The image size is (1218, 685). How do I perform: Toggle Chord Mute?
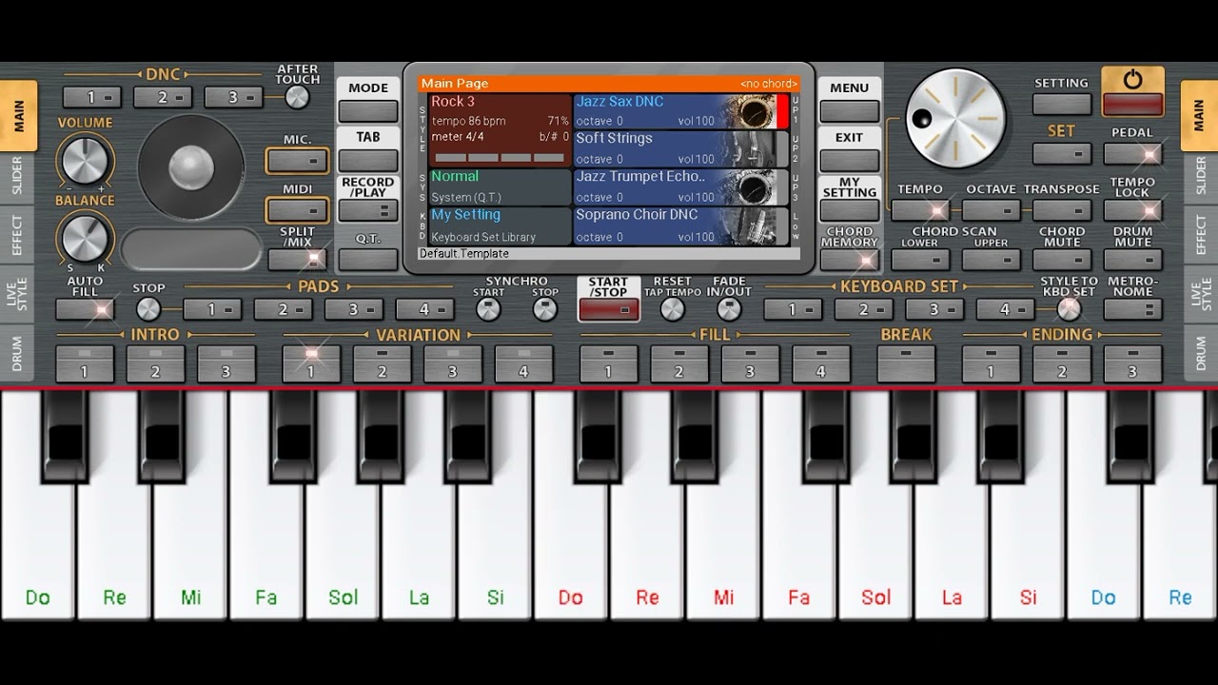(1062, 259)
